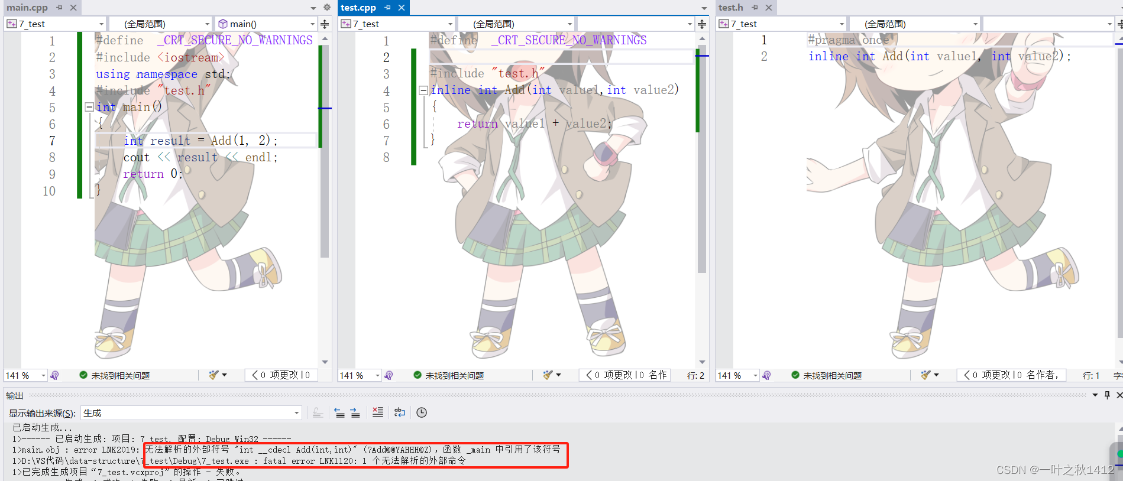Image resolution: width=1123 pixels, height=481 pixels.
Task: Open the 7_test project dropdown in main.cpp pane
Action: tap(56, 24)
